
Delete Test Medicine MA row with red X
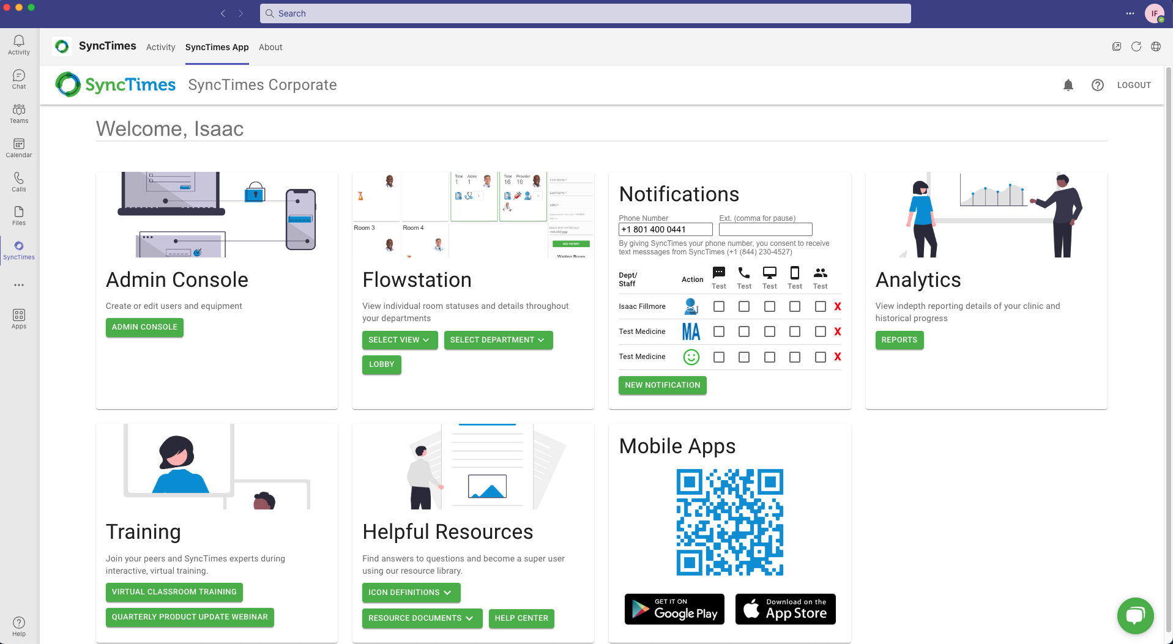pos(838,331)
